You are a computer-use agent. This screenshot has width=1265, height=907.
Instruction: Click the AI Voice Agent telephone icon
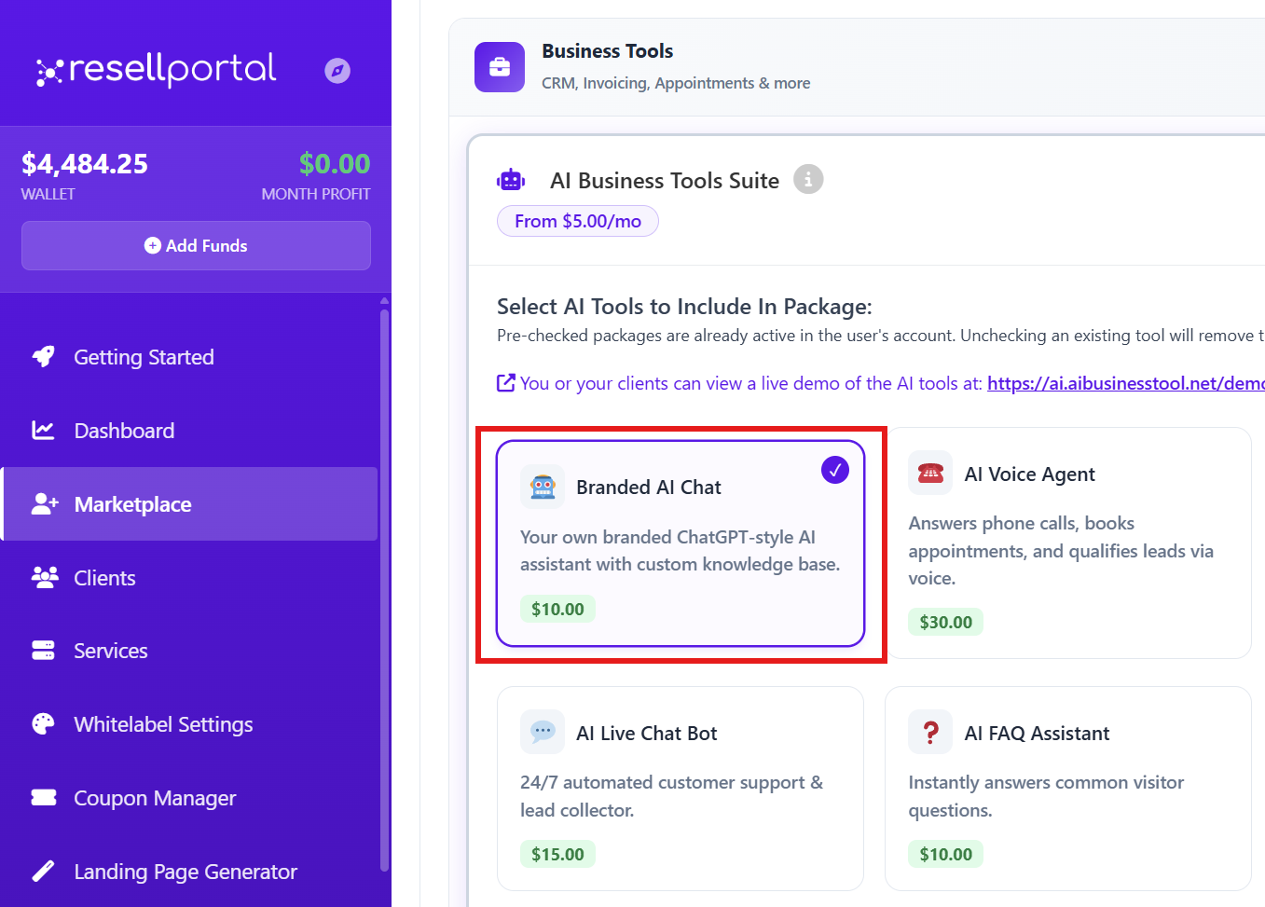[930, 473]
